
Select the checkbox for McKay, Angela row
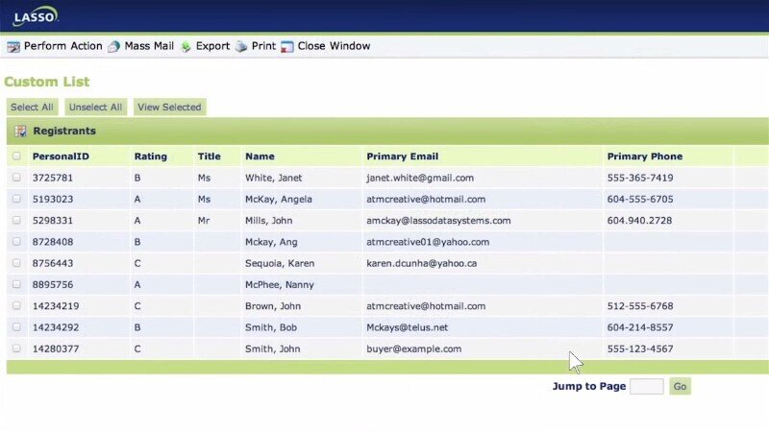[15, 199]
